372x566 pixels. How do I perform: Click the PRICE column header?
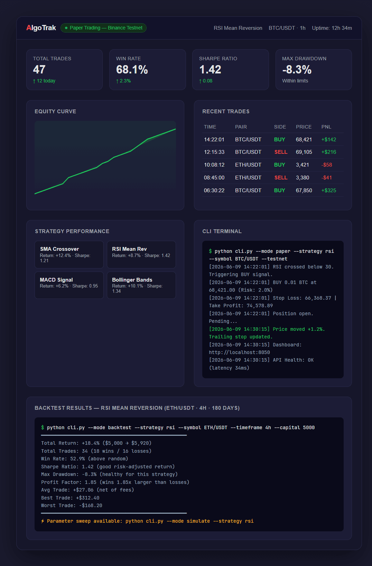click(304, 127)
